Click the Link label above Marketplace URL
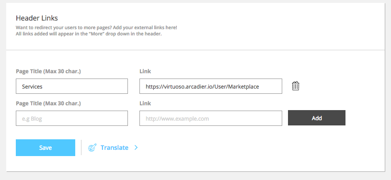391x180 pixels. [145, 71]
